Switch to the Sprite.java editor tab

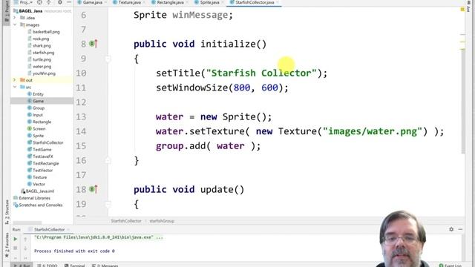point(209,2)
